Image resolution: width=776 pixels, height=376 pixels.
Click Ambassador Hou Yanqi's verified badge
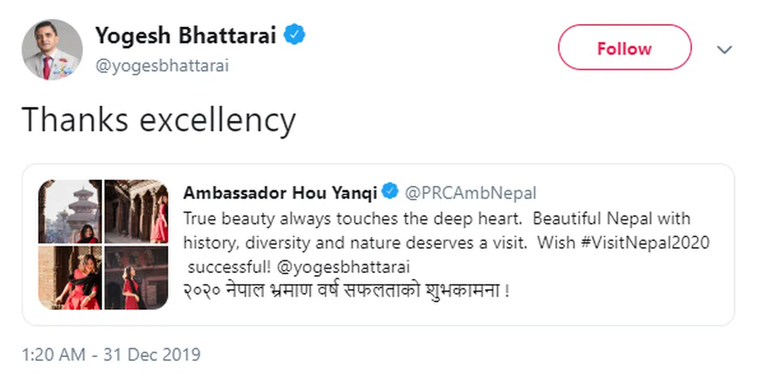click(389, 192)
